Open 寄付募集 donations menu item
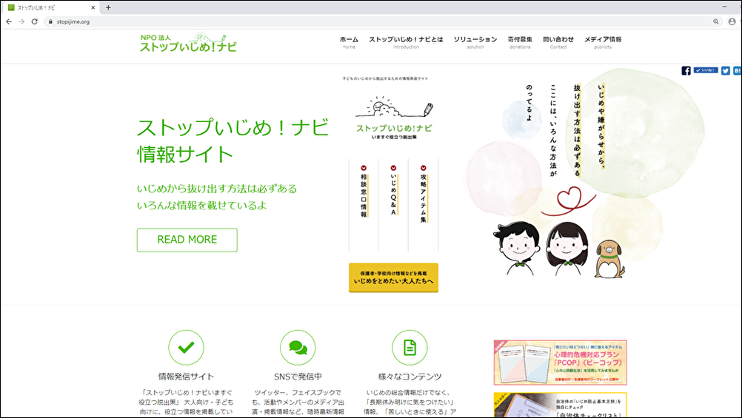742x418 pixels. coord(520,42)
